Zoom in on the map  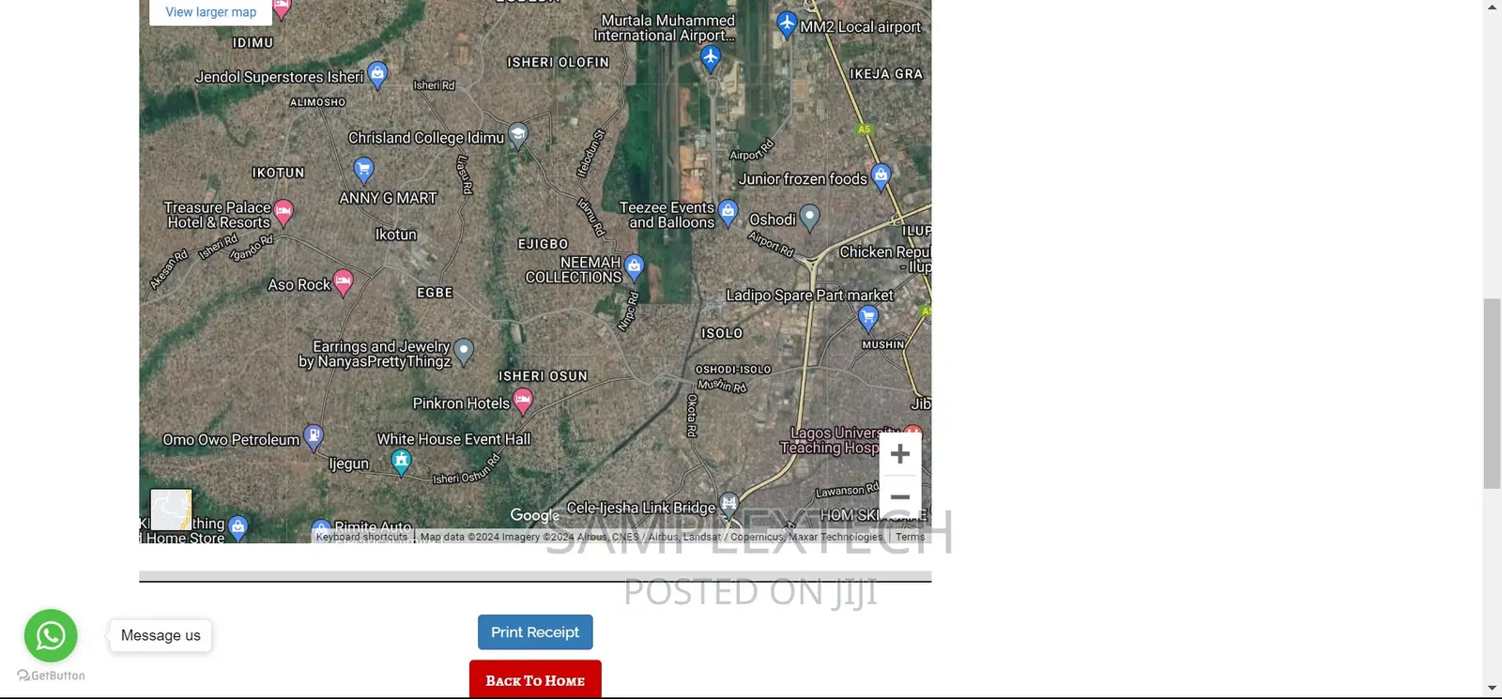coord(900,454)
